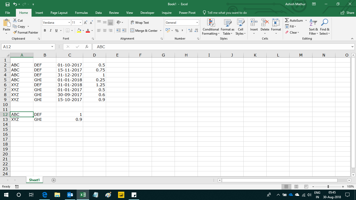This screenshot has width=356, height=200.
Task: Toggle Wrap Text
Action: pyautogui.click(x=140, y=23)
